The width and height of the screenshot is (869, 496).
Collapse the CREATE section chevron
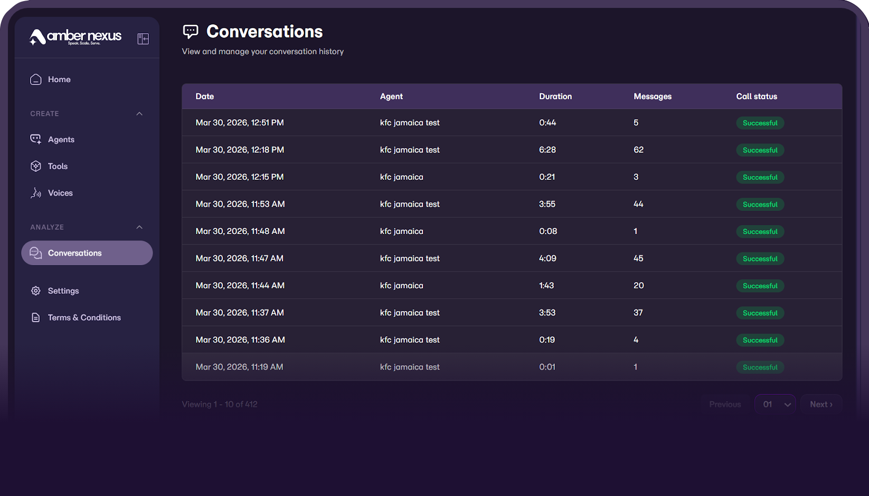click(x=139, y=114)
